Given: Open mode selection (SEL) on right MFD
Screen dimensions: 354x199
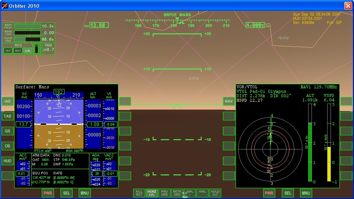Looking at the screenshot, I should pos(288,193).
